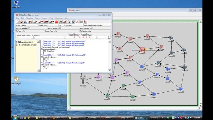213x120 pixels.
Task: Open the Inspect menu
Action: 44,18
